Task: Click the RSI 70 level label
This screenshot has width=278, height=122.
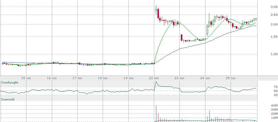Action: click(x=276, y=87)
